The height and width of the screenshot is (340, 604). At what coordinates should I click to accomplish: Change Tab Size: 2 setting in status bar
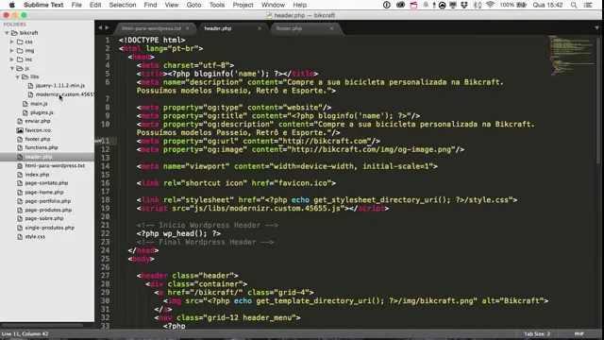tap(537, 333)
